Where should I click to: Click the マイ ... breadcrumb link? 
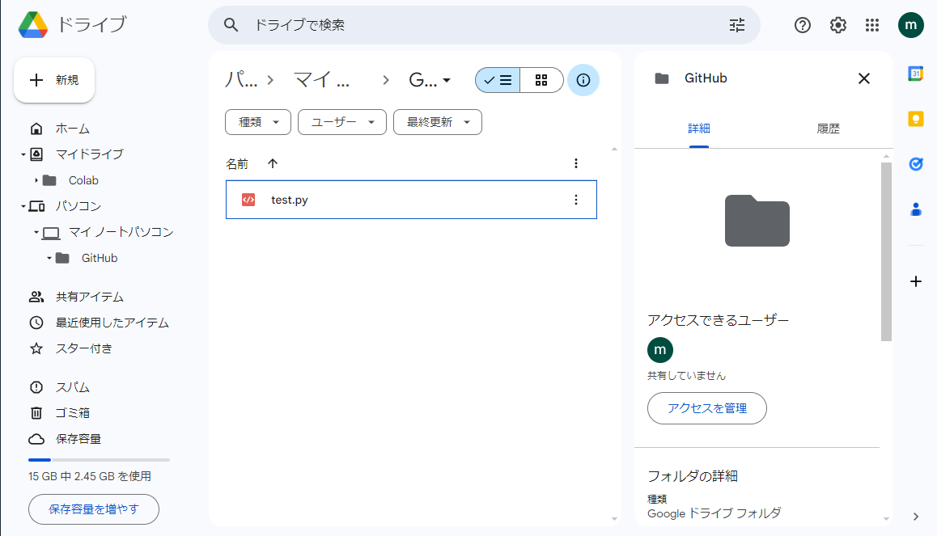point(321,80)
